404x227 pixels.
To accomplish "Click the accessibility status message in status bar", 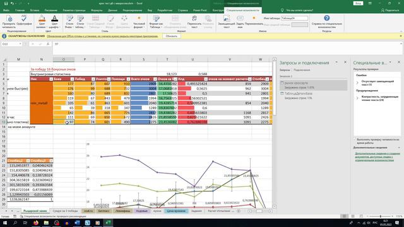I will 53,216.
